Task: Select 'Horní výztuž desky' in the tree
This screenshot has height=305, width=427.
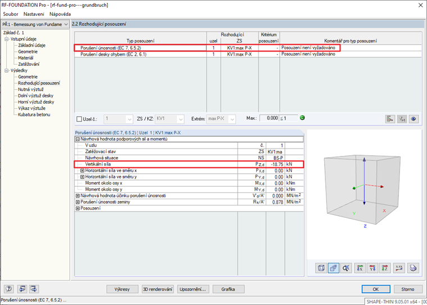Action: tap(36, 102)
